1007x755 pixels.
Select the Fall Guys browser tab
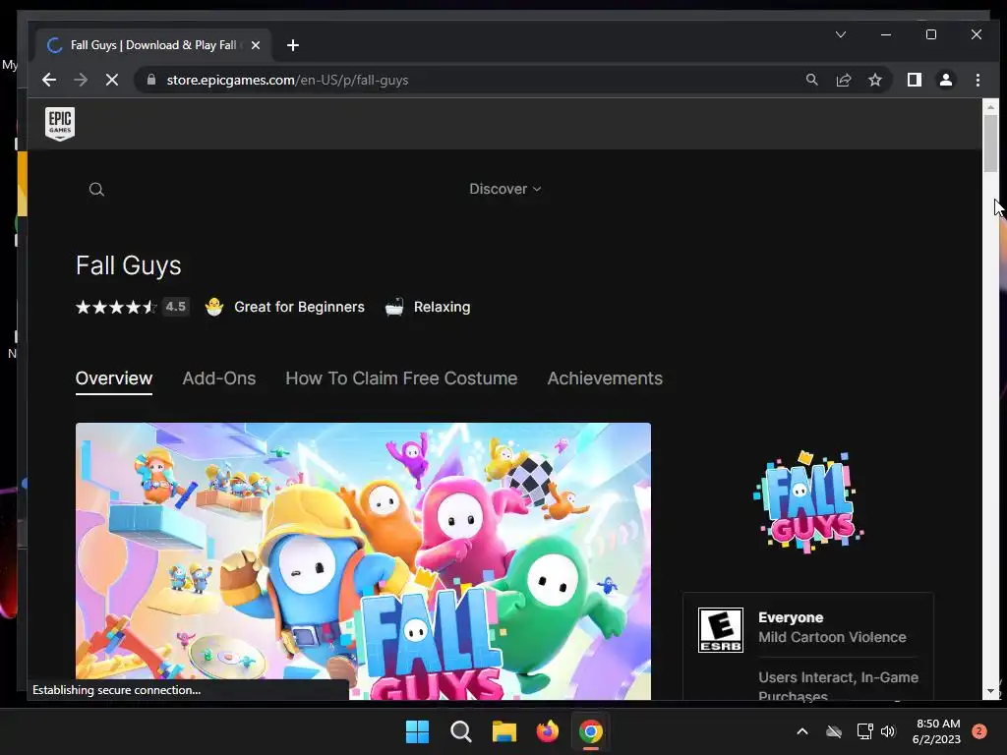coord(153,45)
